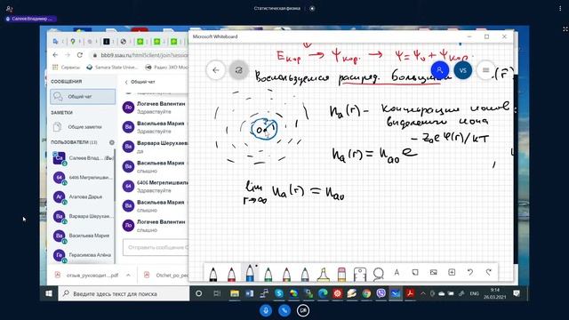Select user Агапова Дарья in the users list
The image size is (569, 320).
(x=83, y=196)
